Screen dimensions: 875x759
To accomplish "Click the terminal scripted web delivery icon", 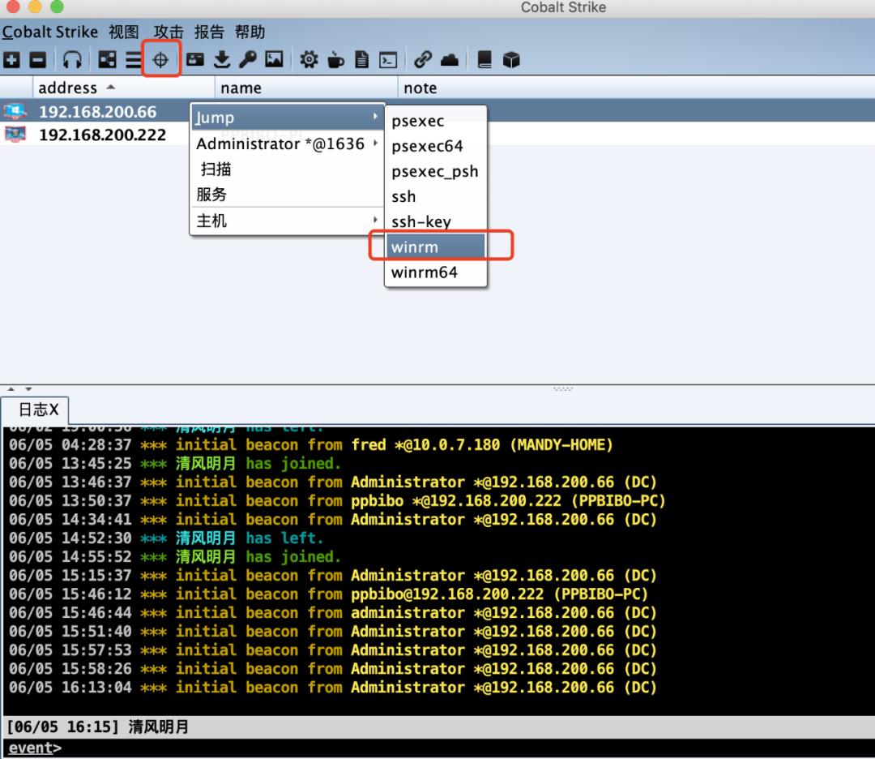I will click(388, 59).
